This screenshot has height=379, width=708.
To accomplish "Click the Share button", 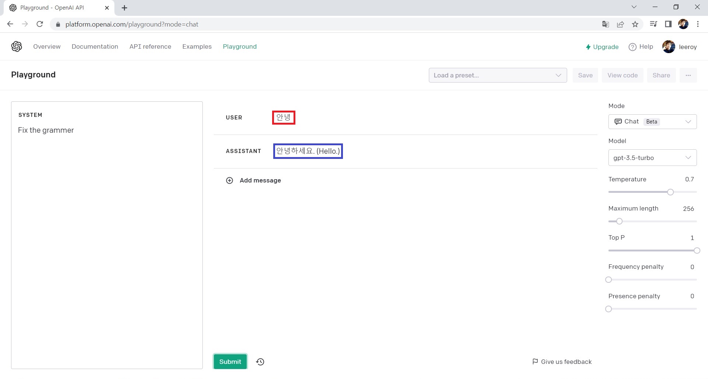I will pyautogui.click(x=661, y=75).
